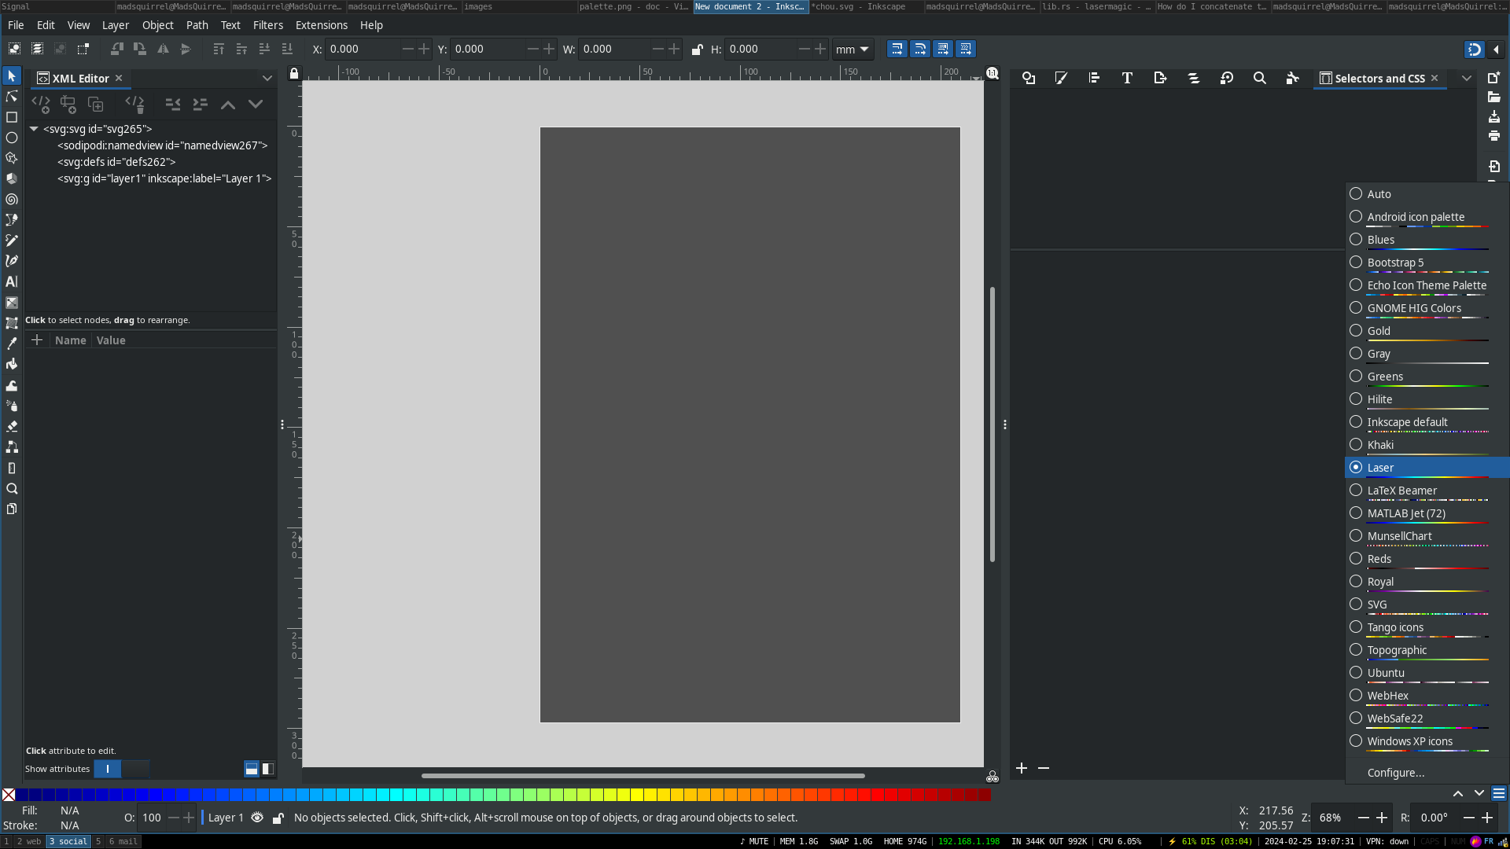The image size is (1510, 849).
Task: Select the Spiral tool
Action: coord(12,200)
